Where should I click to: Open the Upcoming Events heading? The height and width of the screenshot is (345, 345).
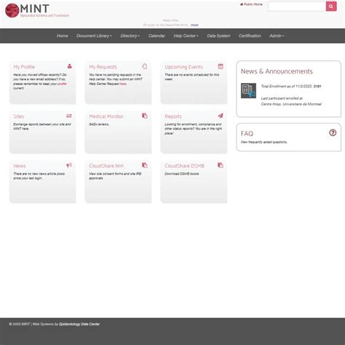183,67
